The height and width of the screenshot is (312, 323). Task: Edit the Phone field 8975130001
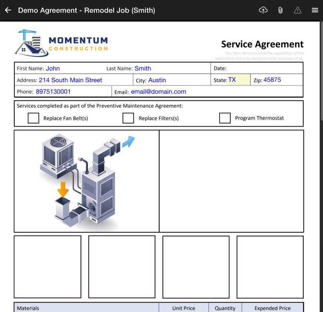point(73,92)
